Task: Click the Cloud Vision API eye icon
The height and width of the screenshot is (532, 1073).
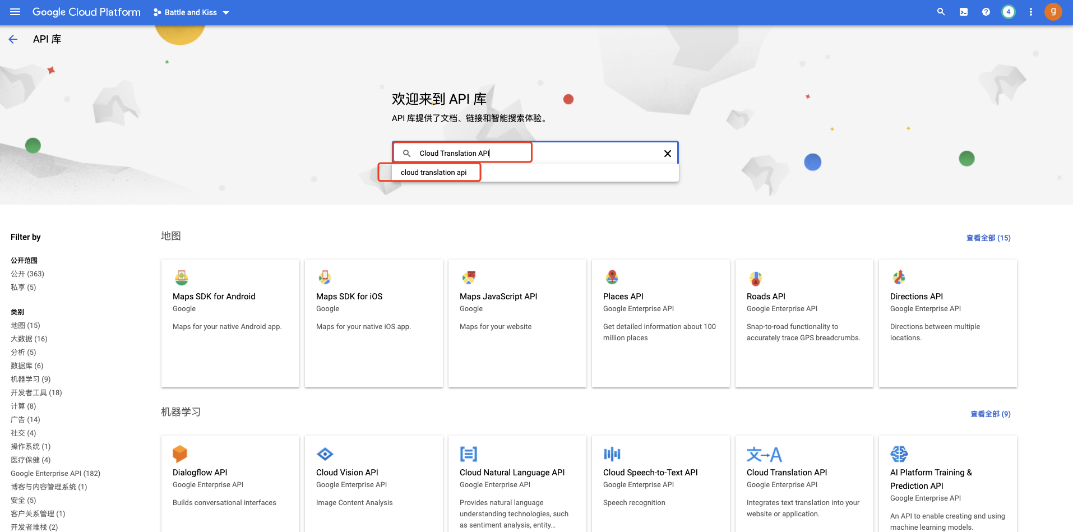Action: coord(325,454)
